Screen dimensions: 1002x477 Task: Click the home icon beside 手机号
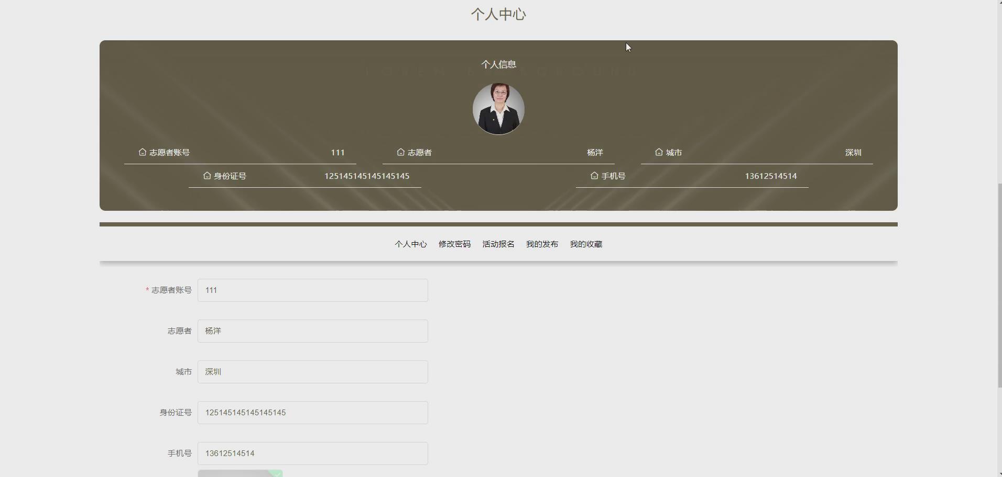point(594,176)
